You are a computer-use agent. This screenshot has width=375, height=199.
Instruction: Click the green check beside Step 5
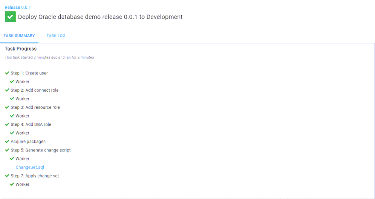pos(7,150)
